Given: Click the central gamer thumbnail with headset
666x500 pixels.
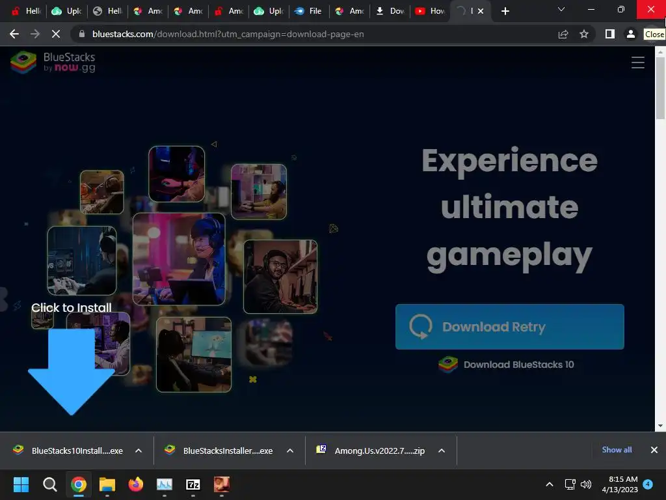Looking at the screenshot, I should [179, 259].
